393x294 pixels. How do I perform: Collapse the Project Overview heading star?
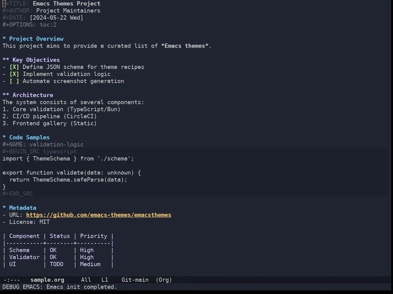pos(4,39)
